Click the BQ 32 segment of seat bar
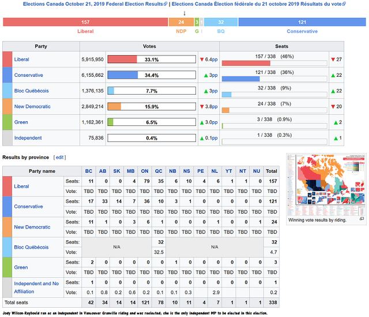The width and height of the screenshot is (369, 317). pyautogui.click(x=221, y=22)
